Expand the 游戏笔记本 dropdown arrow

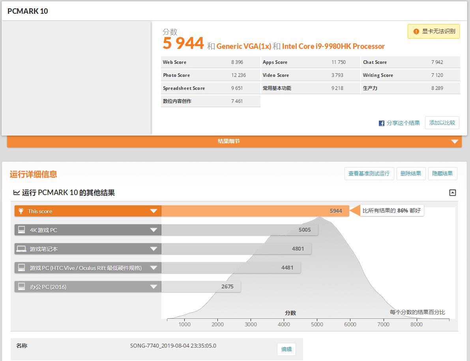tap(154, 249)
